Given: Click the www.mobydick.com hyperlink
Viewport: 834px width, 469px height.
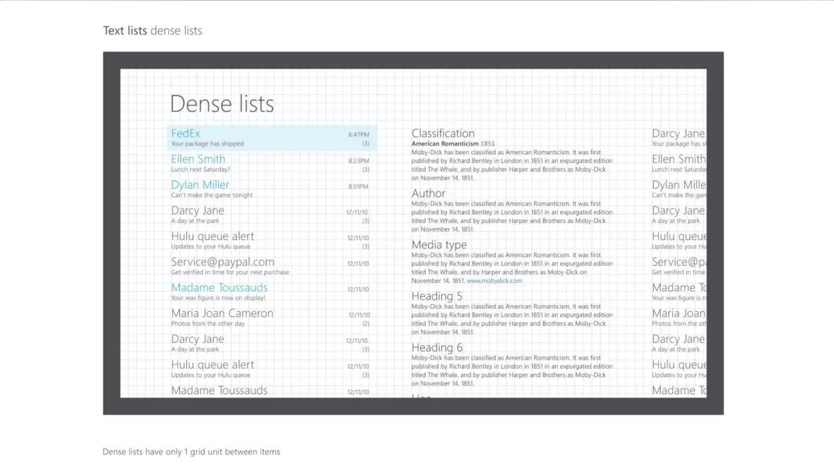Looking at the screenshot, I should pos(494,281).
